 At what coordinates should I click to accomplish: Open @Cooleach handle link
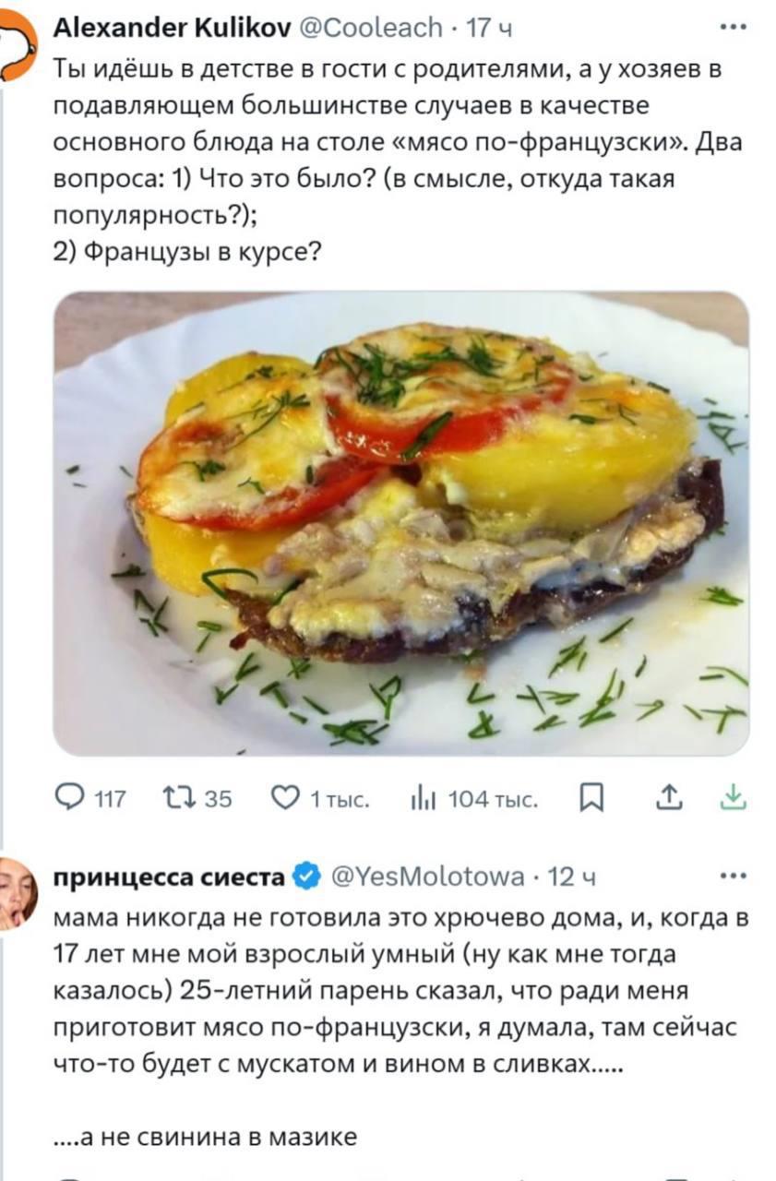pos(370,29)
